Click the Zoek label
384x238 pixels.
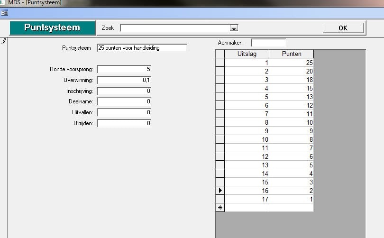coord(108,28)
